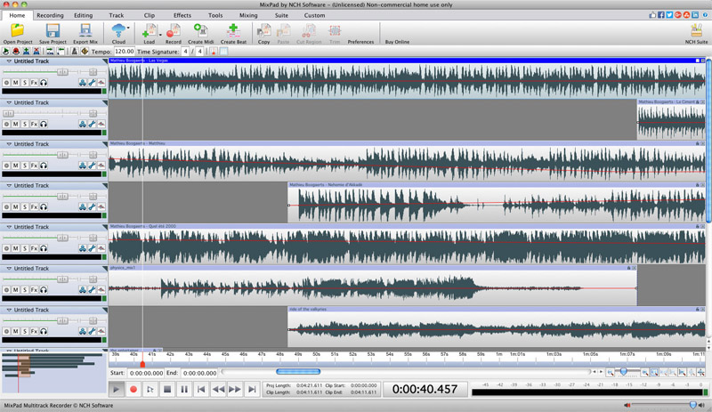Image resolution: width=712 pixels, height=412 pixels.
Task: Click the Buy Online button
Action: click(397, 42)
